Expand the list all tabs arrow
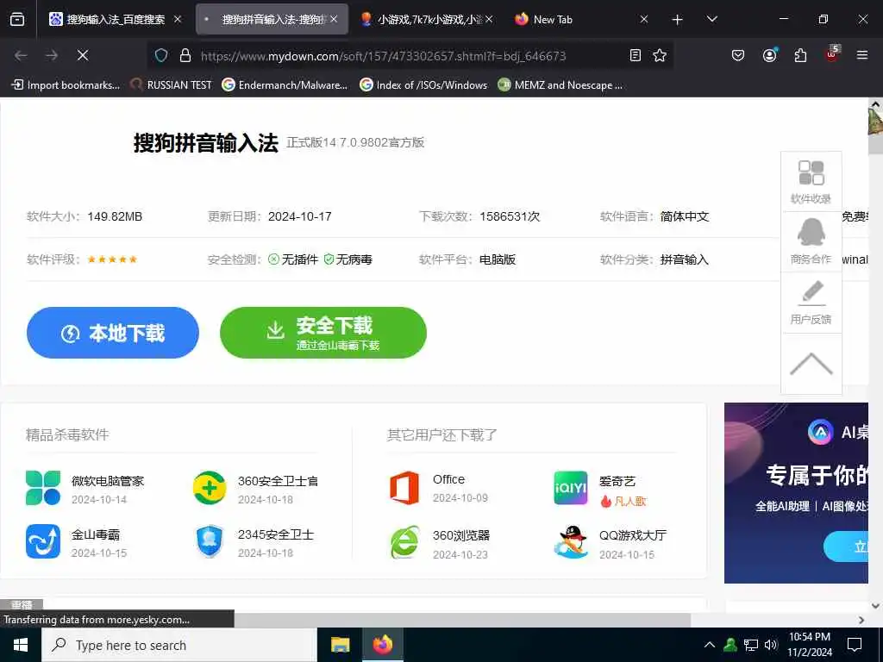The width and height of the screenshot is (883, 662). click(711, 19)
